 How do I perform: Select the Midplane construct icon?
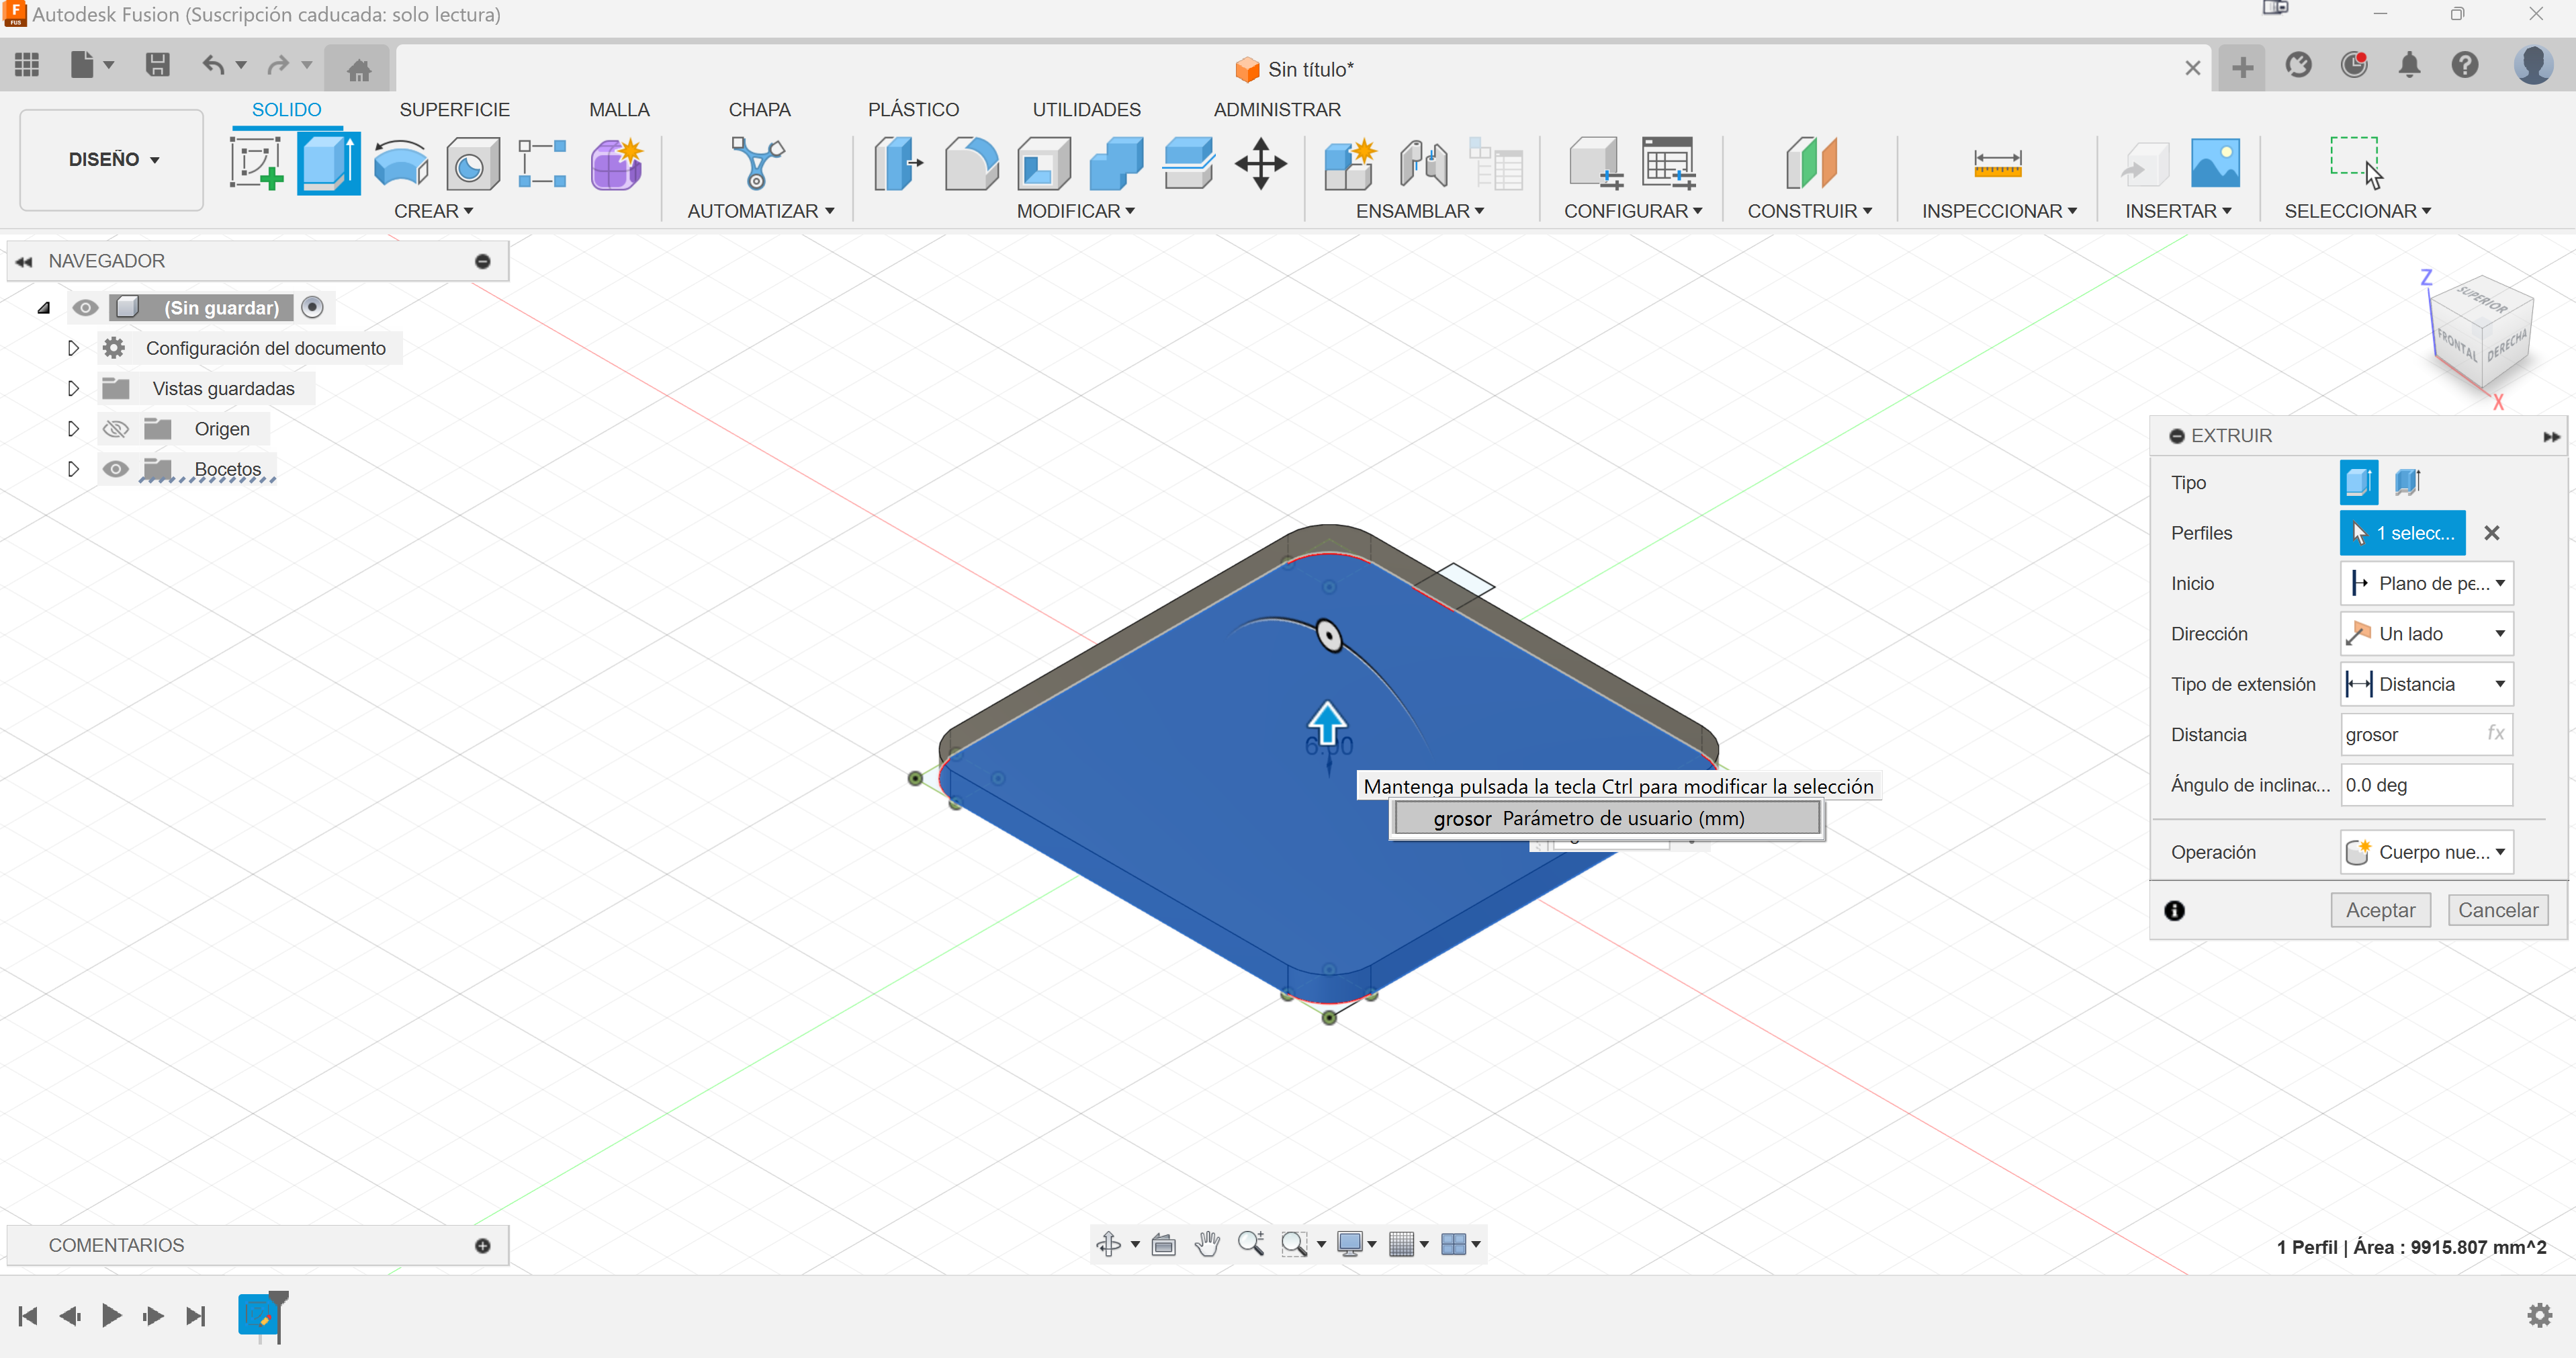pyautogui.click(x=1811, y=163)
